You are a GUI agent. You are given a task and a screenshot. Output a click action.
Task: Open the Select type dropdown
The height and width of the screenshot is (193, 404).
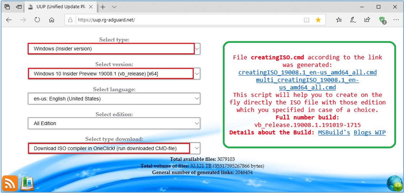pos(114,49)
